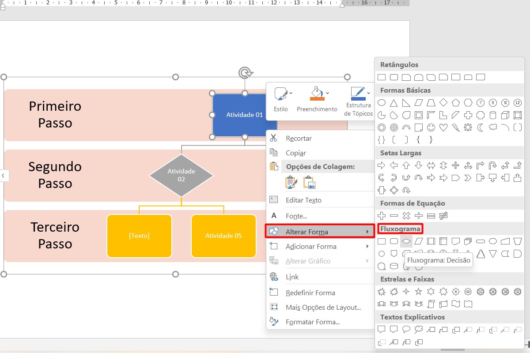Select the first rectangle in Retângulos
The width and height of the screenshot is (530, 353).
382,77
